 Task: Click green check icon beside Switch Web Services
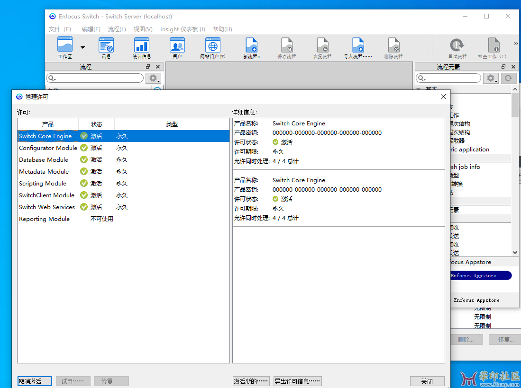point(84,207)
